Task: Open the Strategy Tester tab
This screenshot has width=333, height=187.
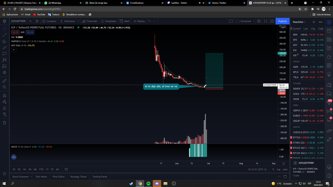Action: coord(79,176)
